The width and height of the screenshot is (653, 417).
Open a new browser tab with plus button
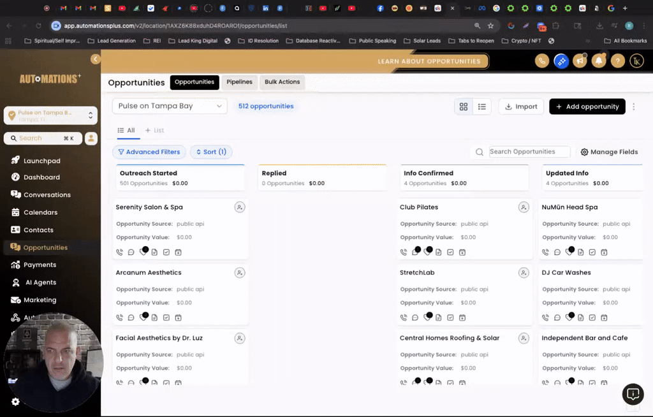tap(625, 8)
